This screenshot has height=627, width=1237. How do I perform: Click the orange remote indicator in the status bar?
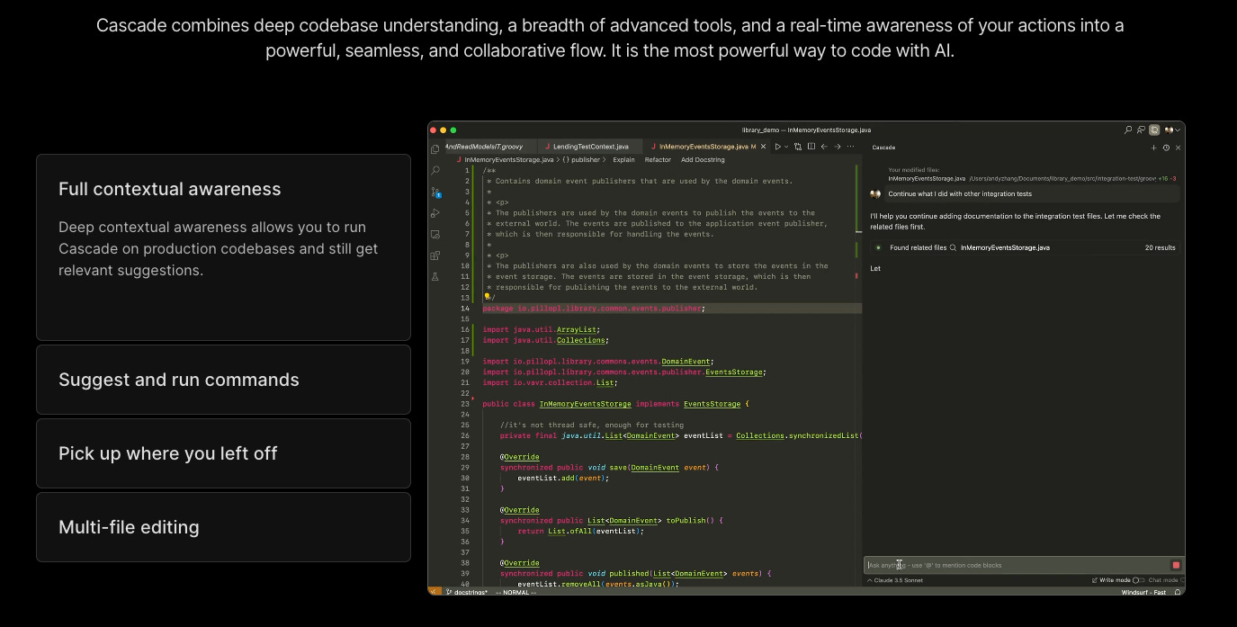point(434,592)
